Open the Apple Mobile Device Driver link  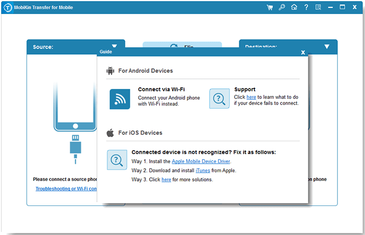[x=201, y=161]
